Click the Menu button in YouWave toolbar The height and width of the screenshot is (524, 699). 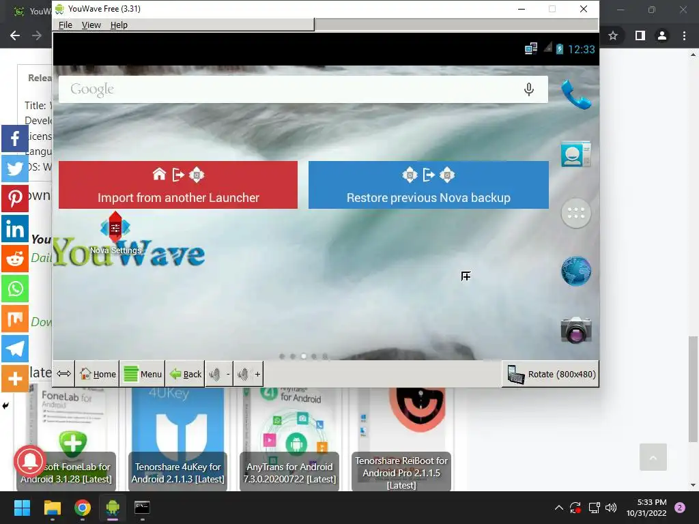click(x=142, y=375)
